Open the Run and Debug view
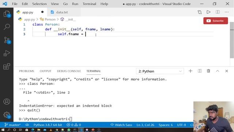Image resolution: width=234 pixels, height=132 pixels. 7,53
